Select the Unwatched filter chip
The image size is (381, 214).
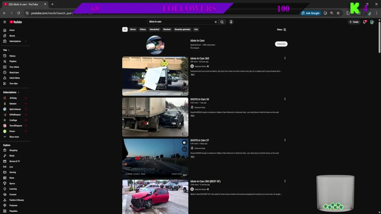(x=154, y=29)
